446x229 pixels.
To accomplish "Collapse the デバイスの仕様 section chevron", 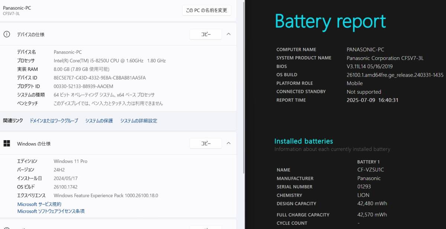I will tap(229, 34).
